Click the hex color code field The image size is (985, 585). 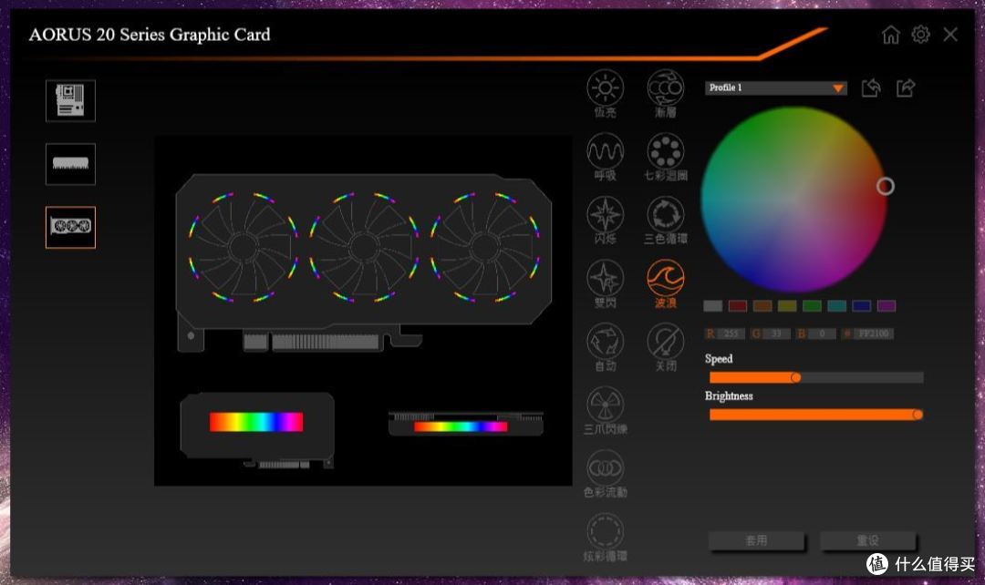tap(873, 334)
